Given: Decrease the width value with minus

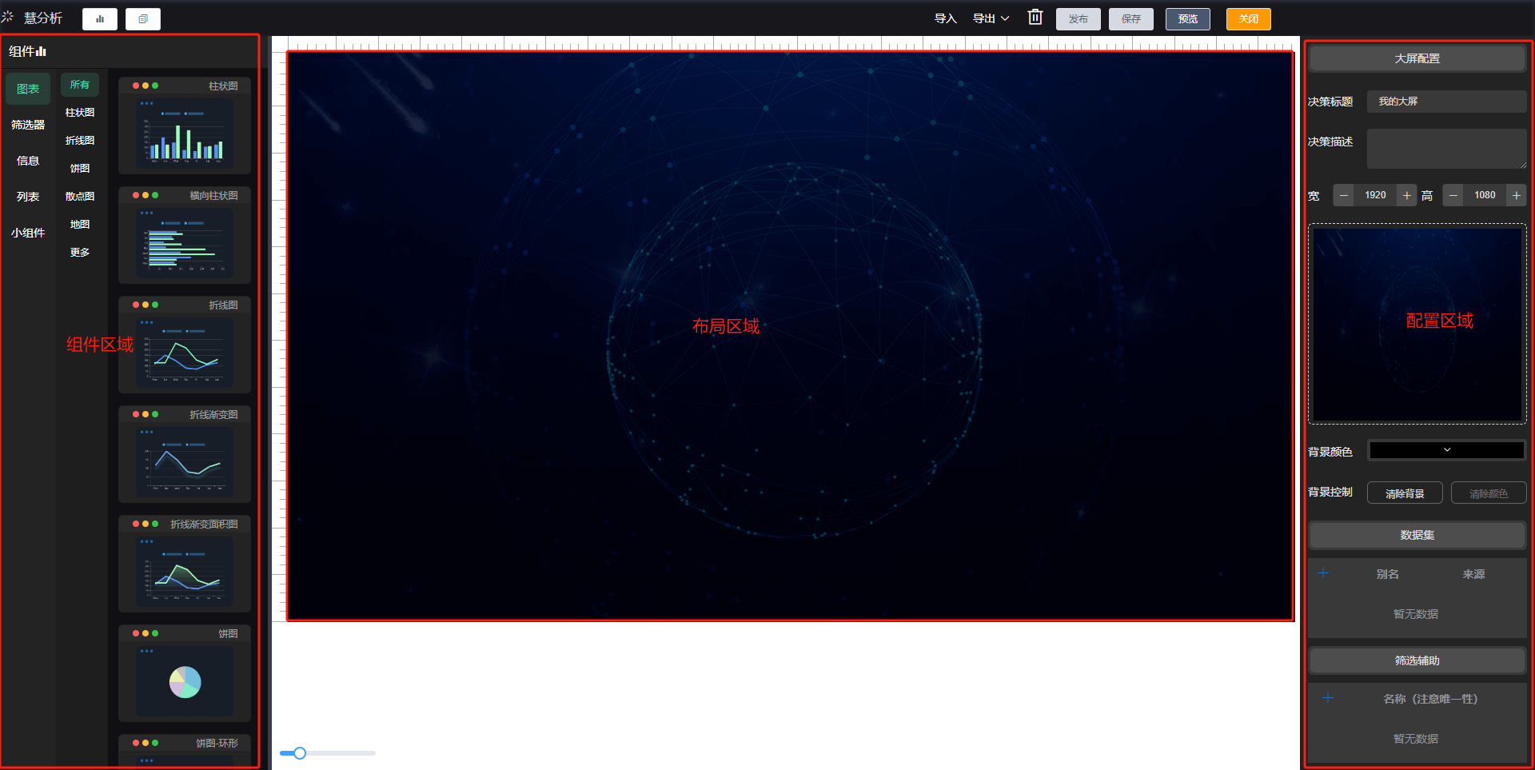Looking at the screenshot, I should pyautogui.click(x=1343, y=195).
